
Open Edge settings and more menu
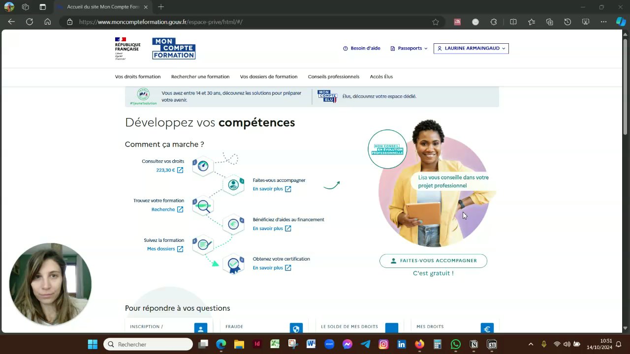604,22
